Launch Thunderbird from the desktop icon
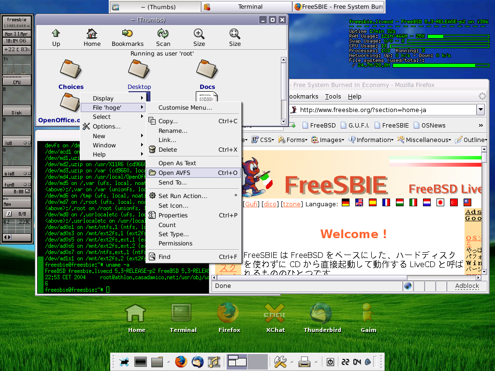495x371 pixels. tap(321, 313)
